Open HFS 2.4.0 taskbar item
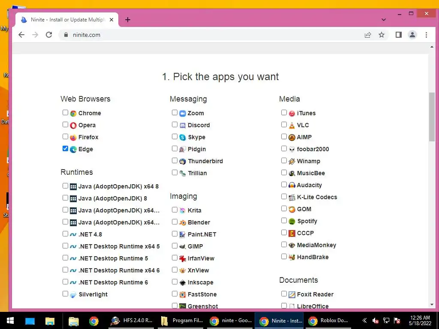The image size is (439, 329). click(x=131, y=320)
